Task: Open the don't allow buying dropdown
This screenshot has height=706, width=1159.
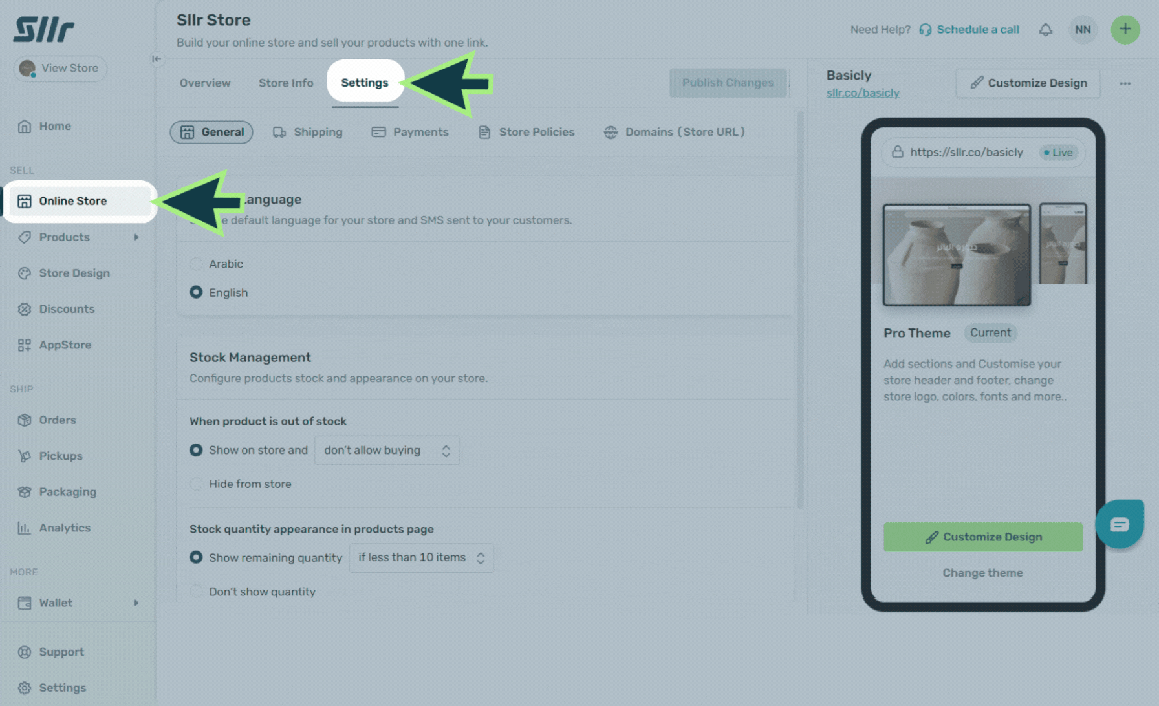Action: coord(387,451)
